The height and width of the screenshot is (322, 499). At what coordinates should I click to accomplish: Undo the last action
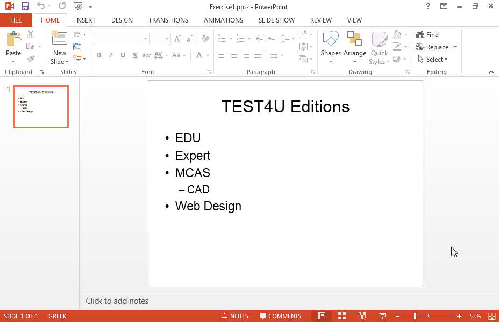click(40, 6)
